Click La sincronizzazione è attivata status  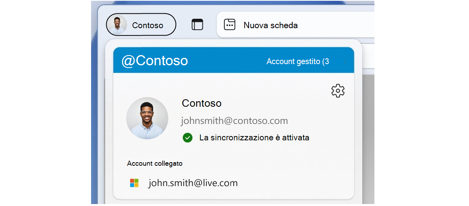pos(254,138)
